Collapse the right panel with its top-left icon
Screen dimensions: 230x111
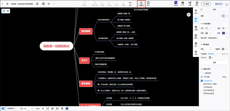click(201, 10)
